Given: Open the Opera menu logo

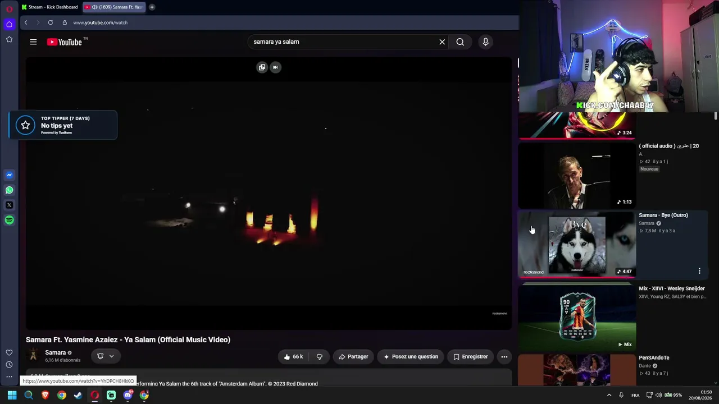Looking at the screenshot, I should pyautogui.click(x=9, y=9).
